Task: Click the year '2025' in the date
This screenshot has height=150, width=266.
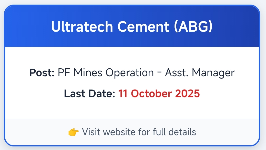Action: click(x=187, y=94)
